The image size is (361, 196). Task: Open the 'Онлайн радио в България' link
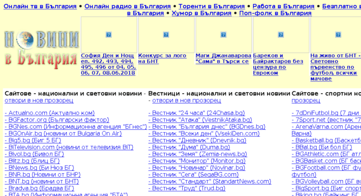pos(128,6)
